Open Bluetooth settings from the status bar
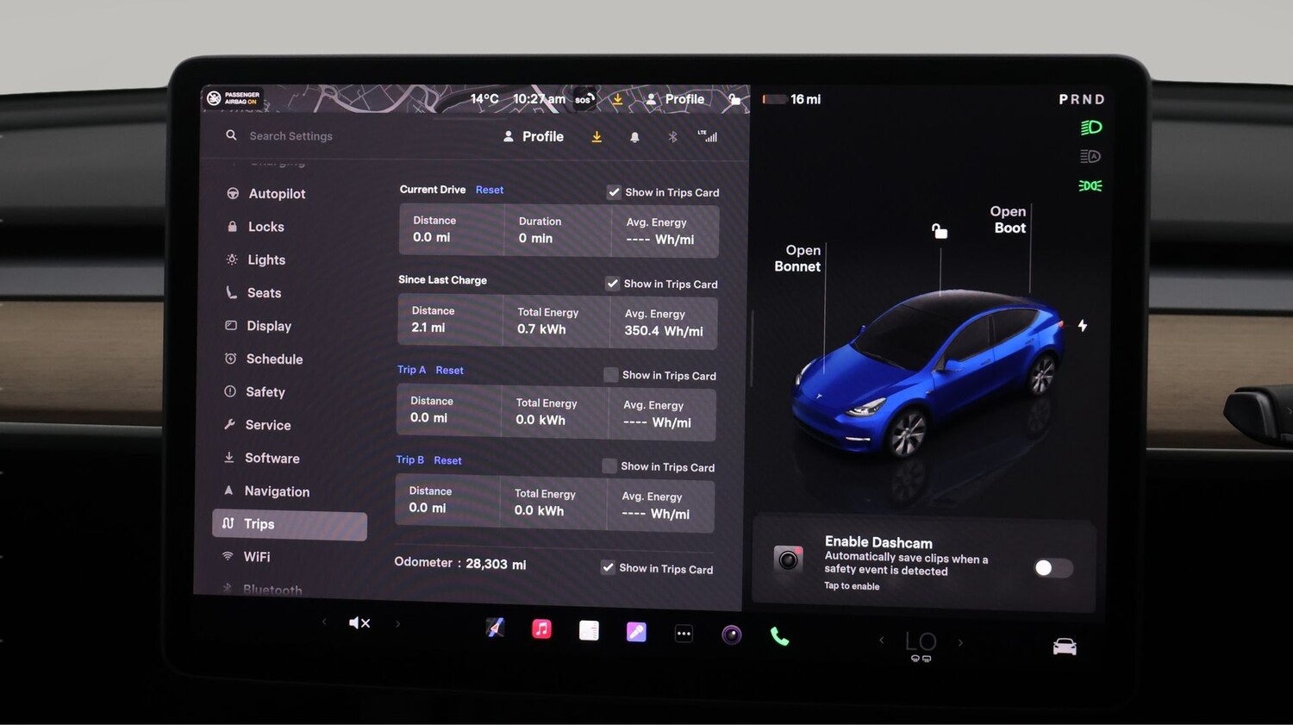The height and width of the screenshot is (725, 1293). coord(672,136)
